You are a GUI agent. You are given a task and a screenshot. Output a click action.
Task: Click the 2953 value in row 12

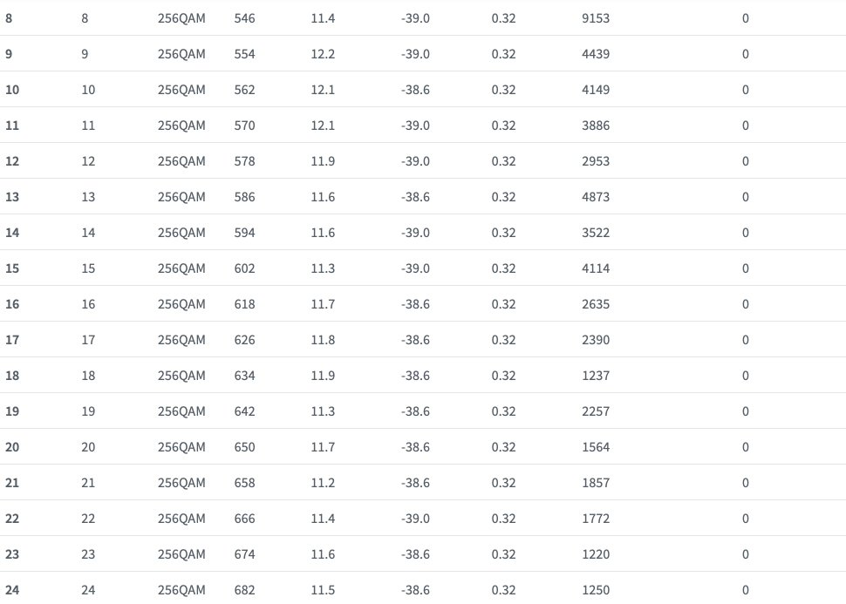point(596,161)
